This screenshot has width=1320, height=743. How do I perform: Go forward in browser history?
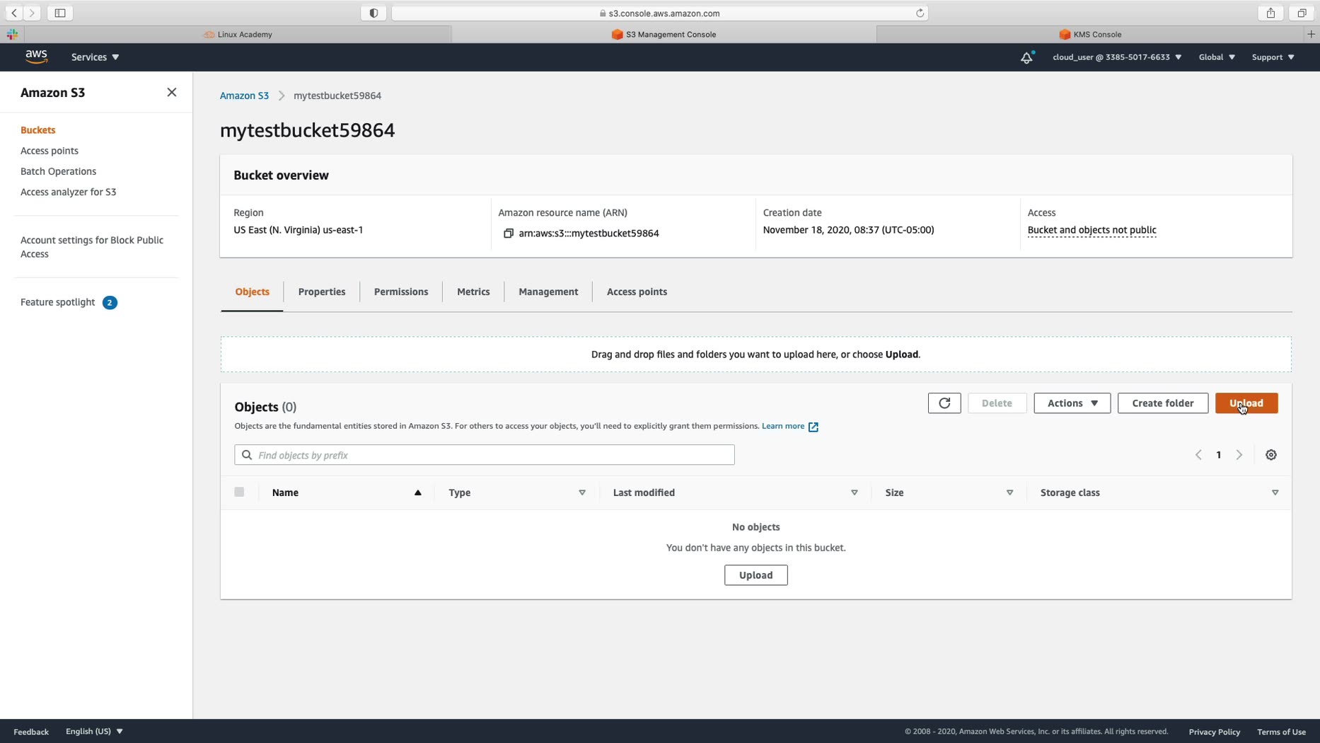pos(32,13)
